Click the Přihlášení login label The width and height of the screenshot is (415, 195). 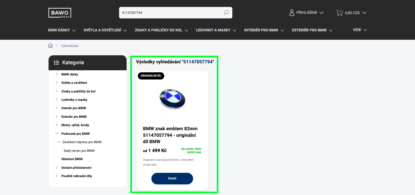[307, 13]
